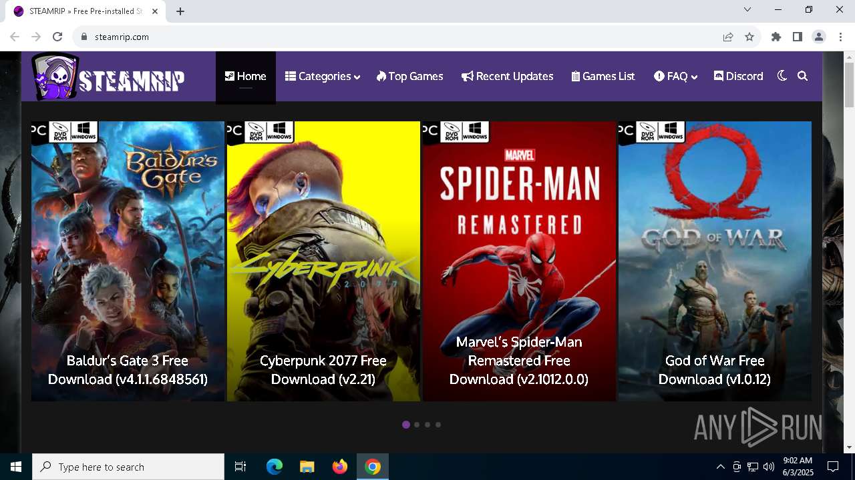Select the STEAMRIP browser tab

pos(86,11)
